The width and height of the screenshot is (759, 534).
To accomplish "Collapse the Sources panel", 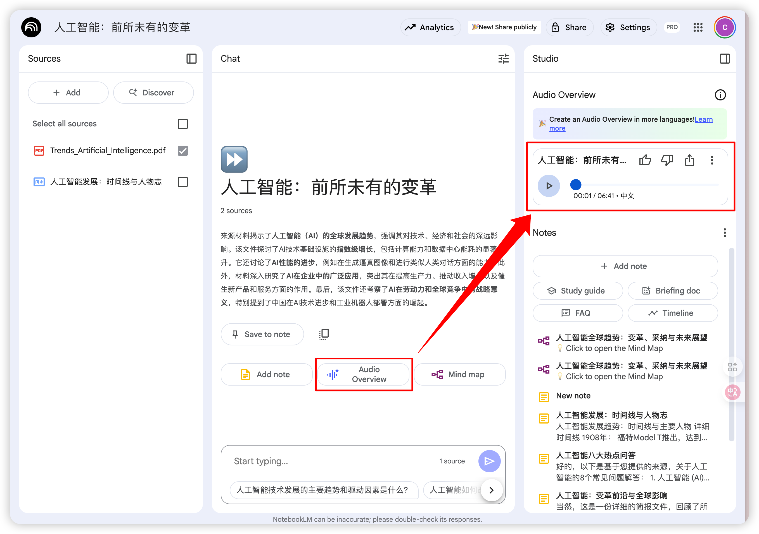I will click(191, 58).
